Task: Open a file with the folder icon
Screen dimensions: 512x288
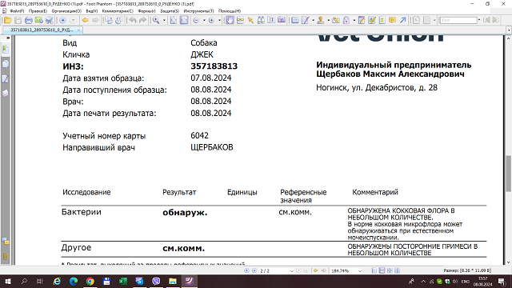Action: point(8,20)
